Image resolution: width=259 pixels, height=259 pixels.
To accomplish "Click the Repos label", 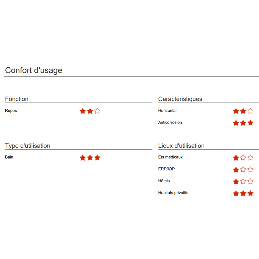I will pyautogui.click(x=11, y=111).
